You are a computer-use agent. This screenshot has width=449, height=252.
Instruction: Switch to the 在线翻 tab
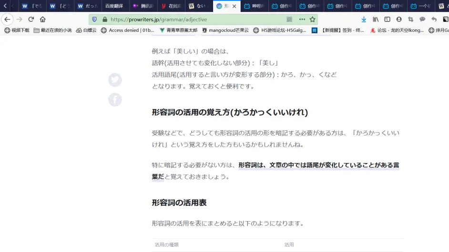coord(171,6)
